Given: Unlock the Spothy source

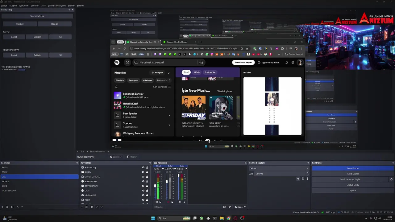Looking at the screenshot, I should (x=147, y=172).
